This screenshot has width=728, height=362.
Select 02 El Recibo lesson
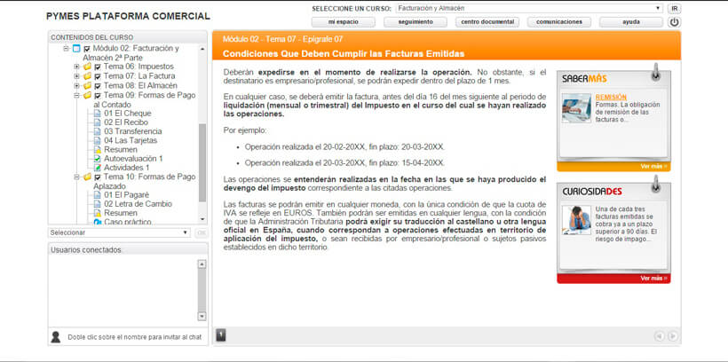coord(126,122)
